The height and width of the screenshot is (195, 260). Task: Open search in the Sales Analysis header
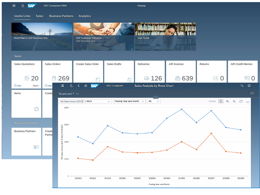click(x=242, y=86)
